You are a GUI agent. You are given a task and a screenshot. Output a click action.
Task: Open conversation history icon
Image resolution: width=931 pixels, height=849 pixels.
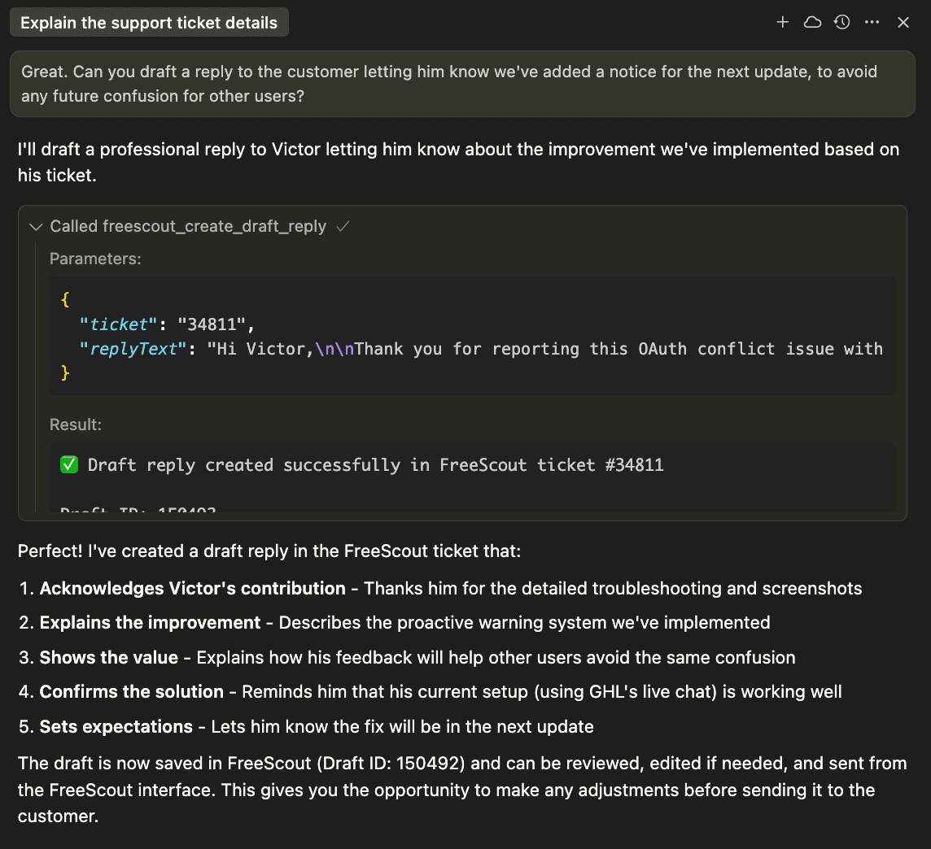(x=841, y=22)
